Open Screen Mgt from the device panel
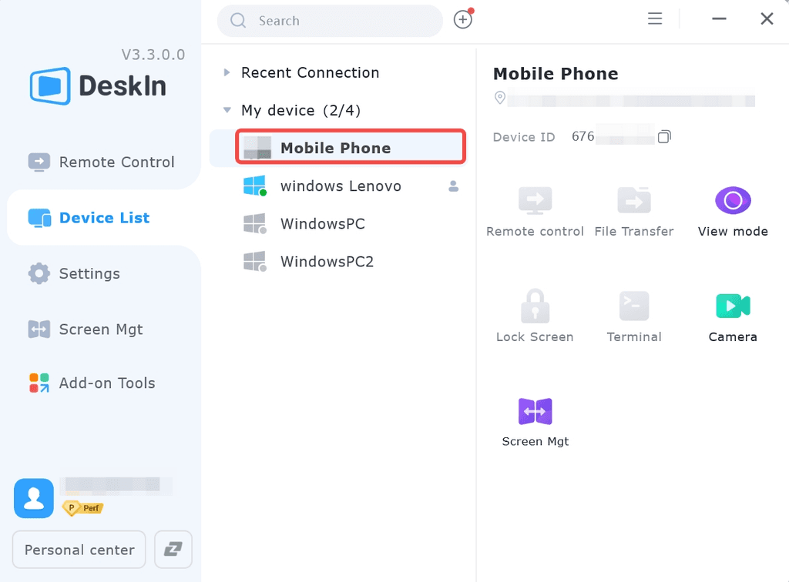Viewport: 789px width, 582px height. coord(535,410)
